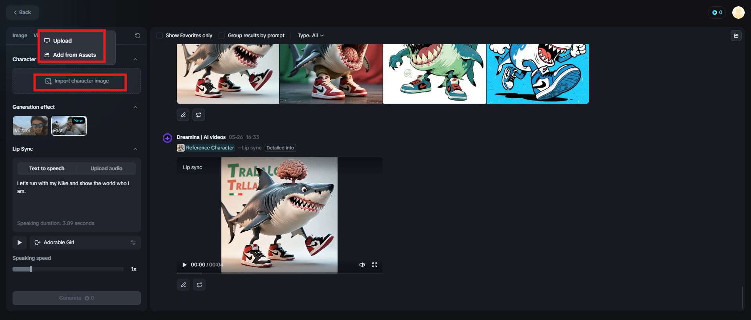Play the lip sync shark video
This screenshot has width=751, height=320.
[185, 265]
